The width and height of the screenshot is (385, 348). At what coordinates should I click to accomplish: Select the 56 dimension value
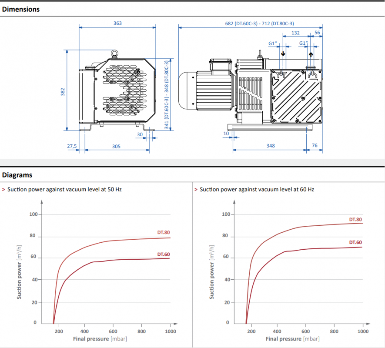[x=317, y=33]
